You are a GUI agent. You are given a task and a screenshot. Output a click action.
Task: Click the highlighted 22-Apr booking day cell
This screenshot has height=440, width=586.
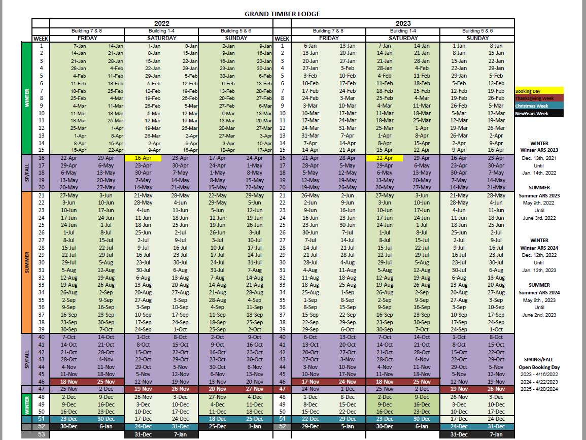385,158
